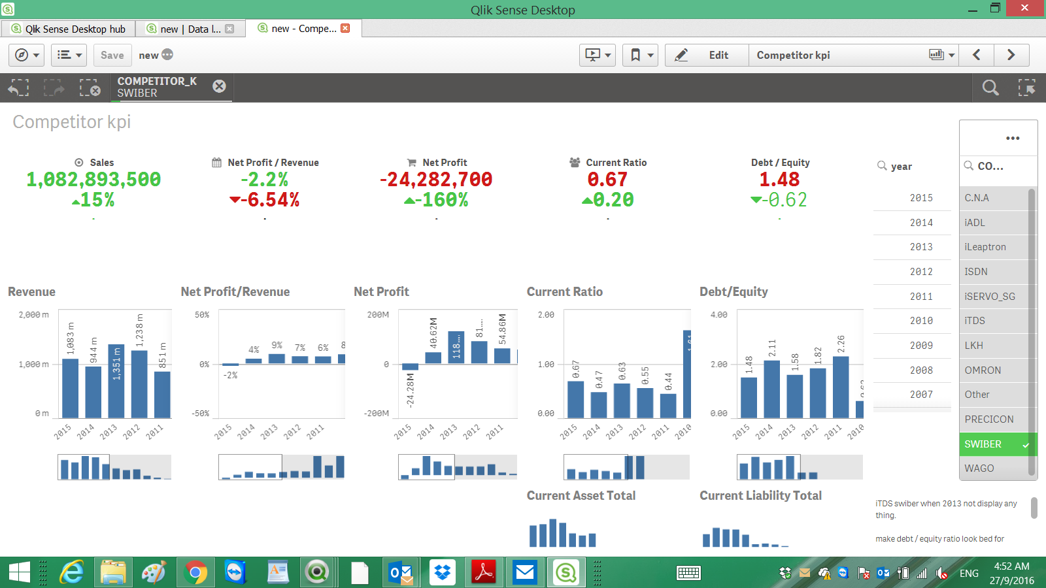Click the Net Profit chart mini range slider

(458, 467)
